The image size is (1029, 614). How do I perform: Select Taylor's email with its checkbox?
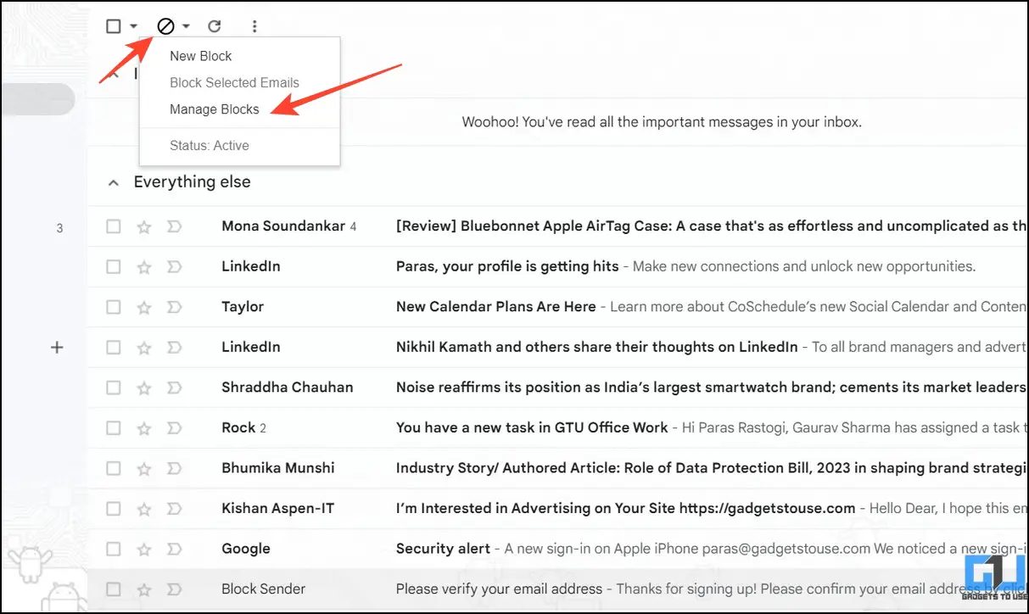coord(114,307)
